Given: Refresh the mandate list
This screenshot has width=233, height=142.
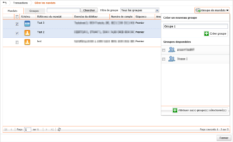Looking at the screenshot, I should click(59, 130).
